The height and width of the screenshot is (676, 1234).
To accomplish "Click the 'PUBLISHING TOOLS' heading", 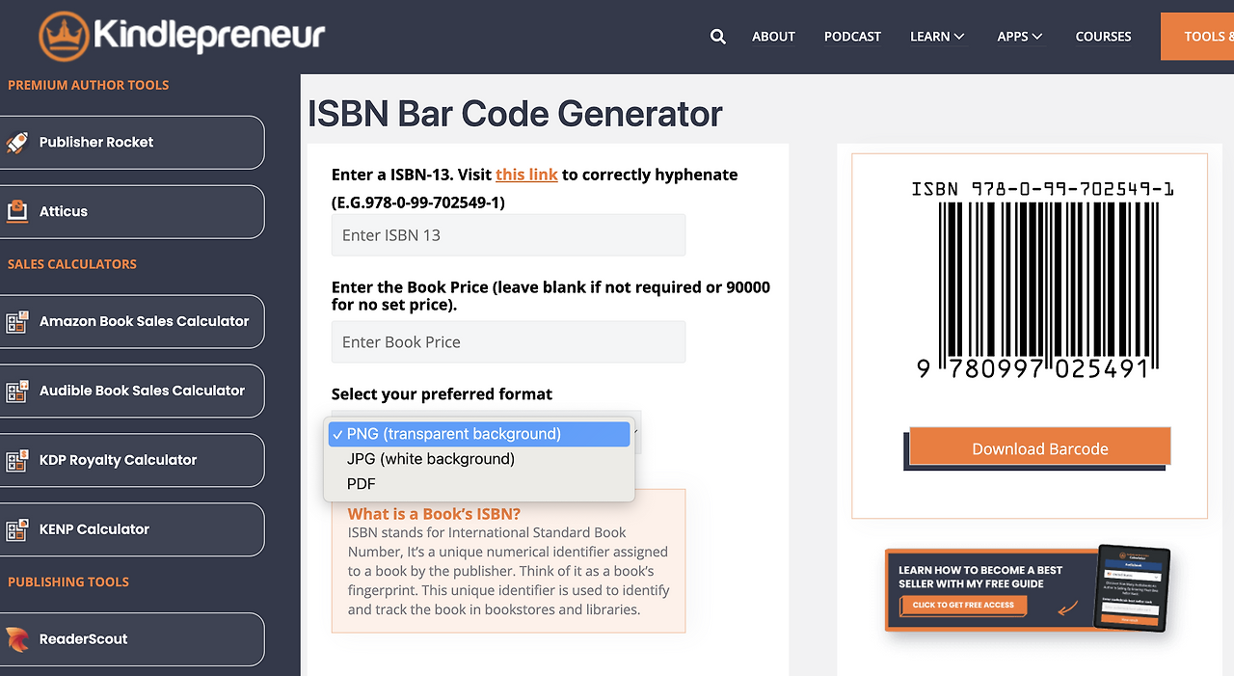I will [x=68, y=581].
